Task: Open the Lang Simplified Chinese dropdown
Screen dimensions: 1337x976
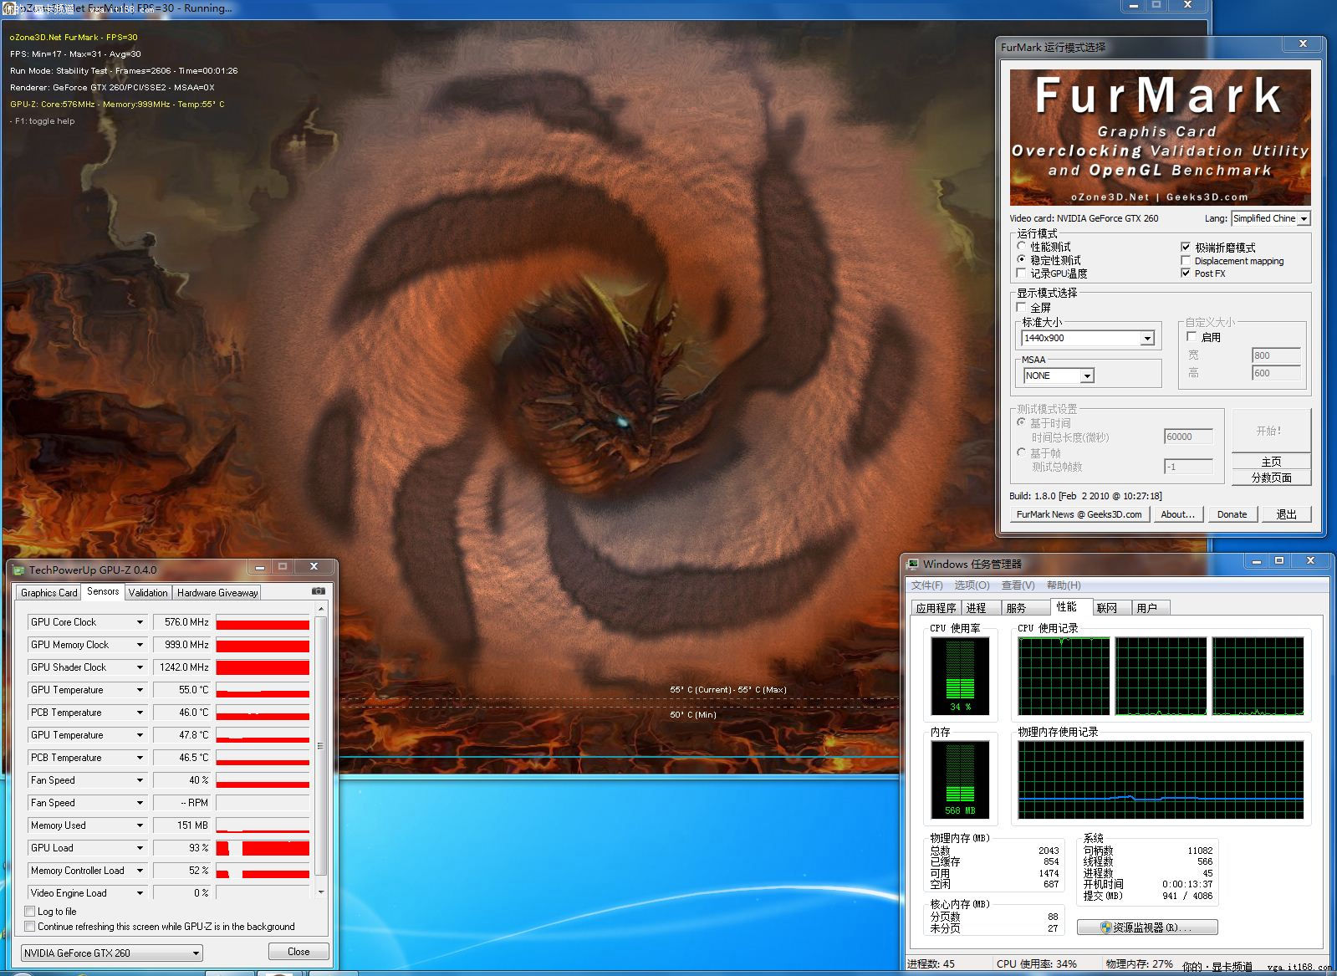Action: tap(1304, 218)
